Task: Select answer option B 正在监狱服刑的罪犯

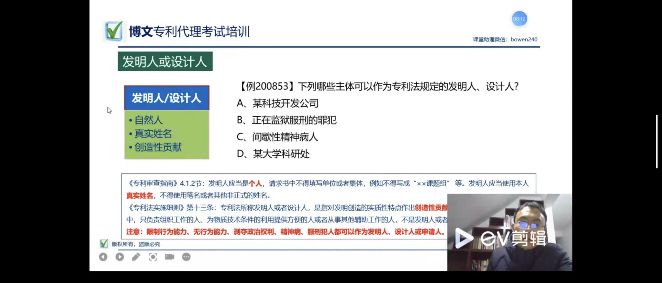Action: (286, 120)
